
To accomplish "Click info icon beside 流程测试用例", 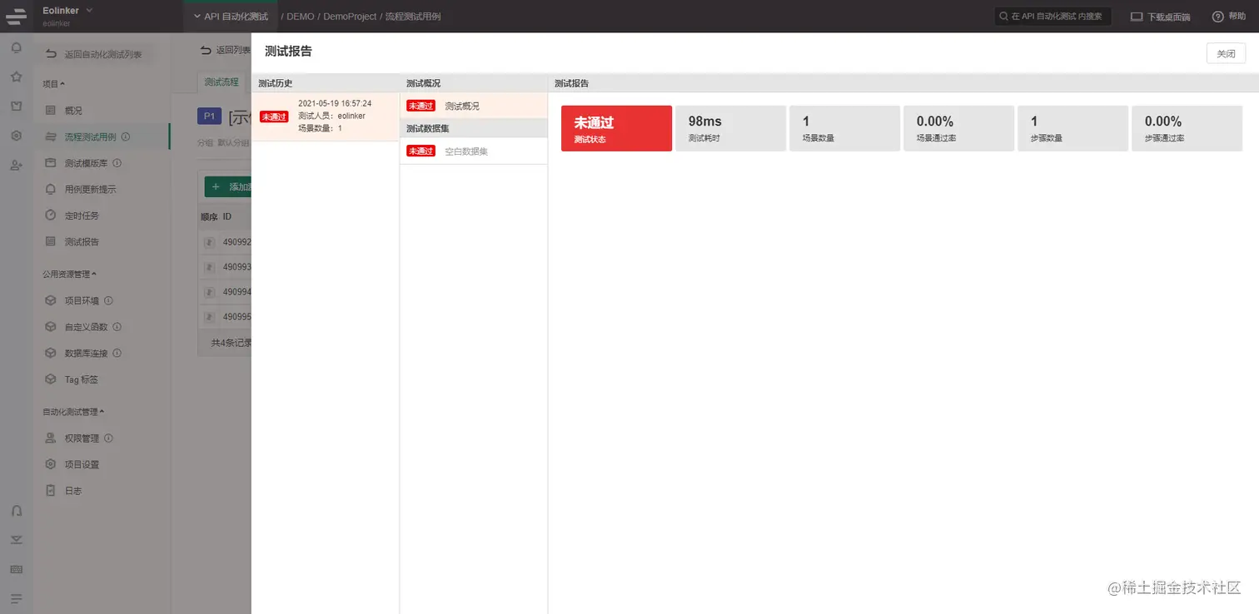I will [125, 136].
